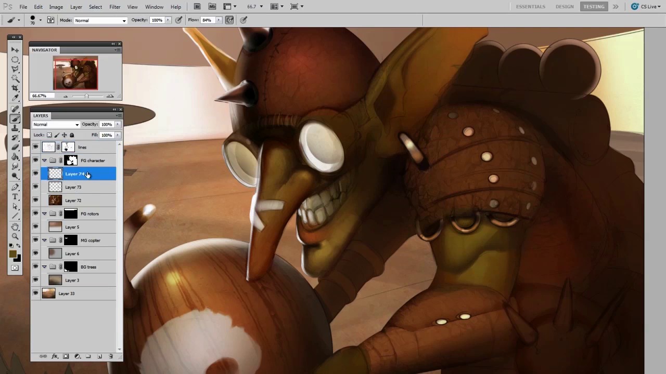Select the Eyedropper tool
Image resolution: width=666 pixels, height=374 pixels.
[15, 97]
